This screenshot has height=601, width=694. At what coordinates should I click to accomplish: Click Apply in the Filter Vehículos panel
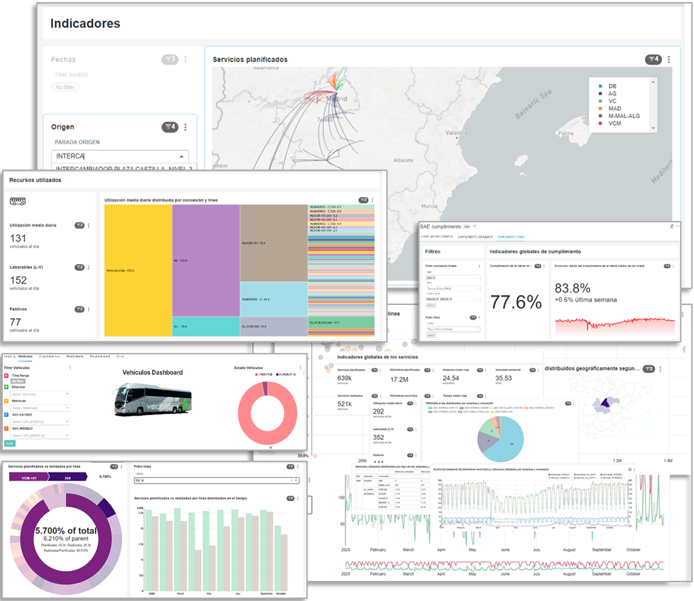10,443
